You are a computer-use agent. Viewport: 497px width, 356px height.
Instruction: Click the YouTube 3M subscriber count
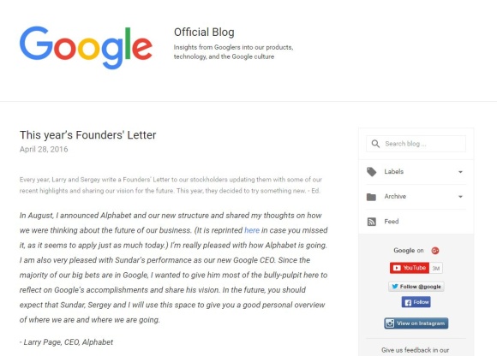click(x=436, y=268)
